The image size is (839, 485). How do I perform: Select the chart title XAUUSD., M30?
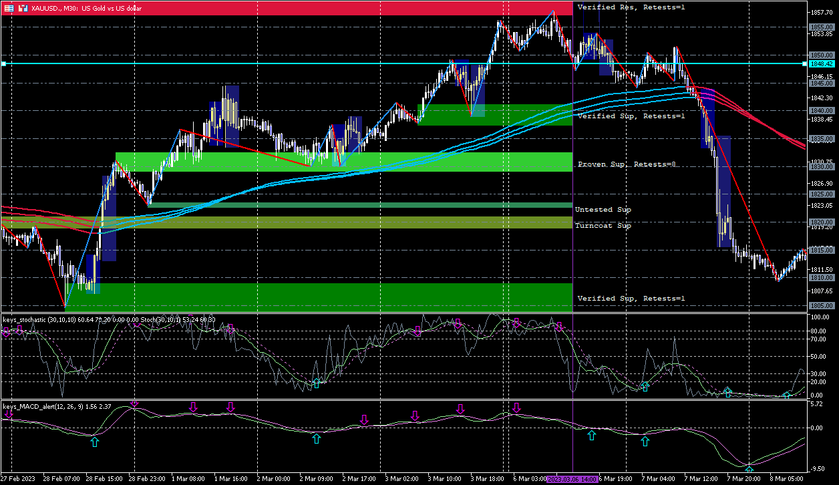55,8
